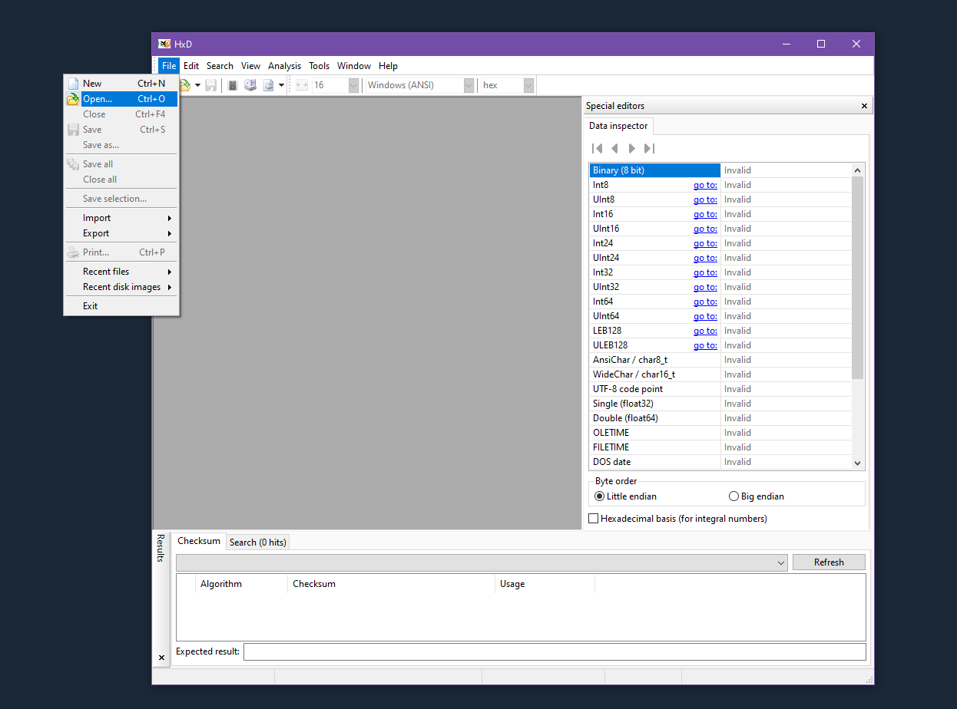Select the Big endian byte order

point(733,496)
